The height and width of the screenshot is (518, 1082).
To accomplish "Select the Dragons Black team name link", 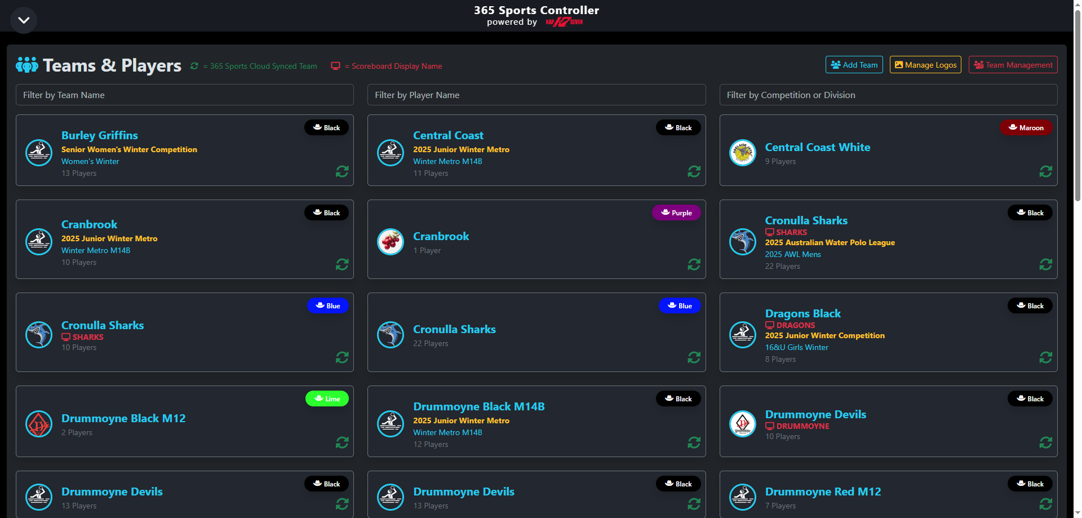I will (802, 313).
